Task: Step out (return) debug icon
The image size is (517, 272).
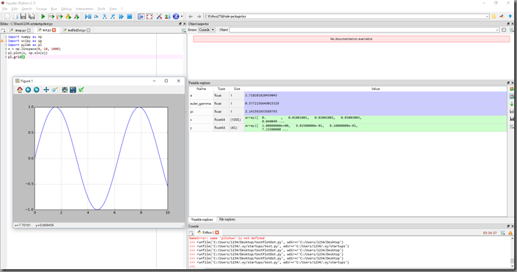Action: (113, 16)
